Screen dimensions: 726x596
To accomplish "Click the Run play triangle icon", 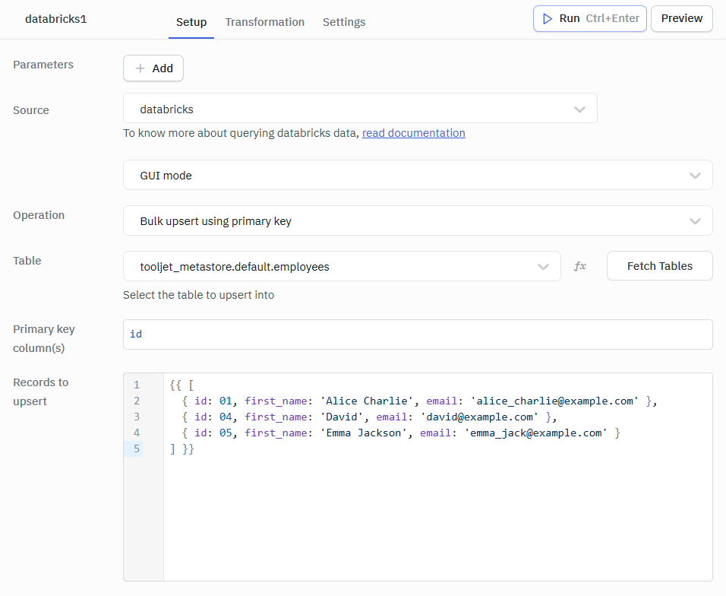I will [x=548, y=18].
